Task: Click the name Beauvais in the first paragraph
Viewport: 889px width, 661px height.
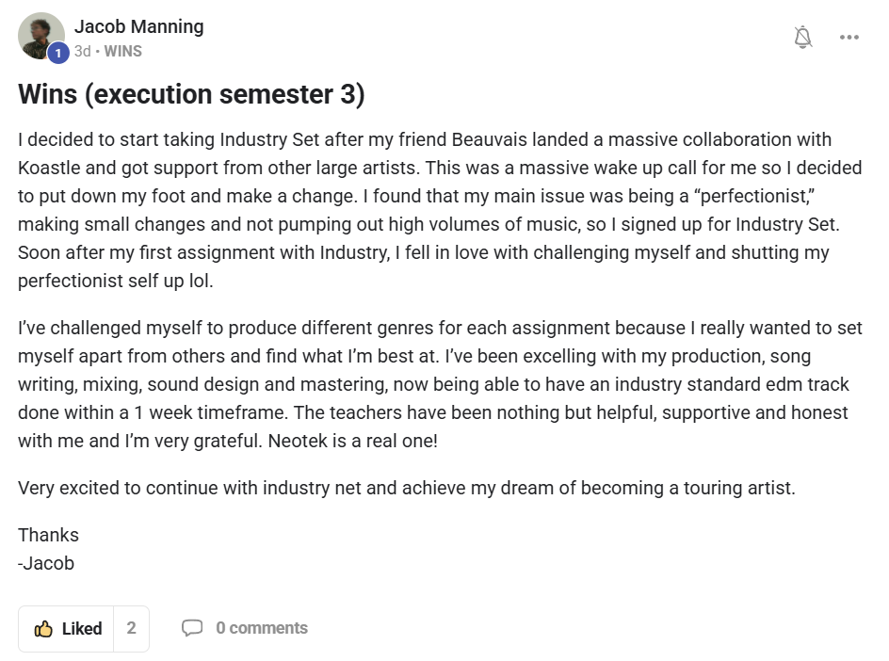Action: coord(490,140)
